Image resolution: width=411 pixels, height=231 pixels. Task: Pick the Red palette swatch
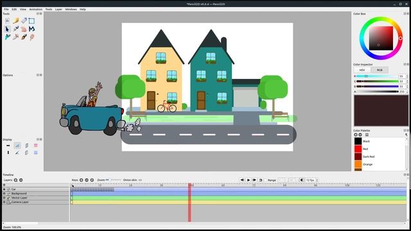click(x=358, y=149)
